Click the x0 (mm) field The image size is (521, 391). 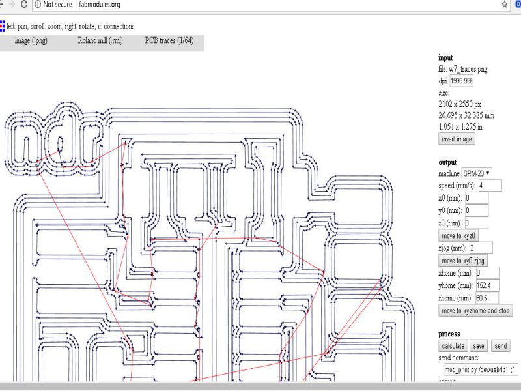[477, 198]
